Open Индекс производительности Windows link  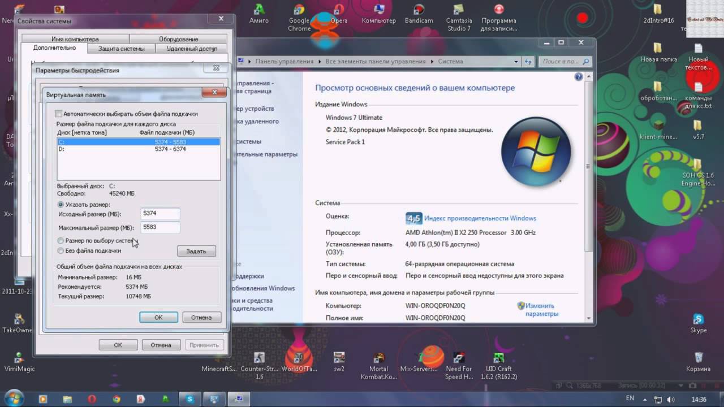click(480, 218)
